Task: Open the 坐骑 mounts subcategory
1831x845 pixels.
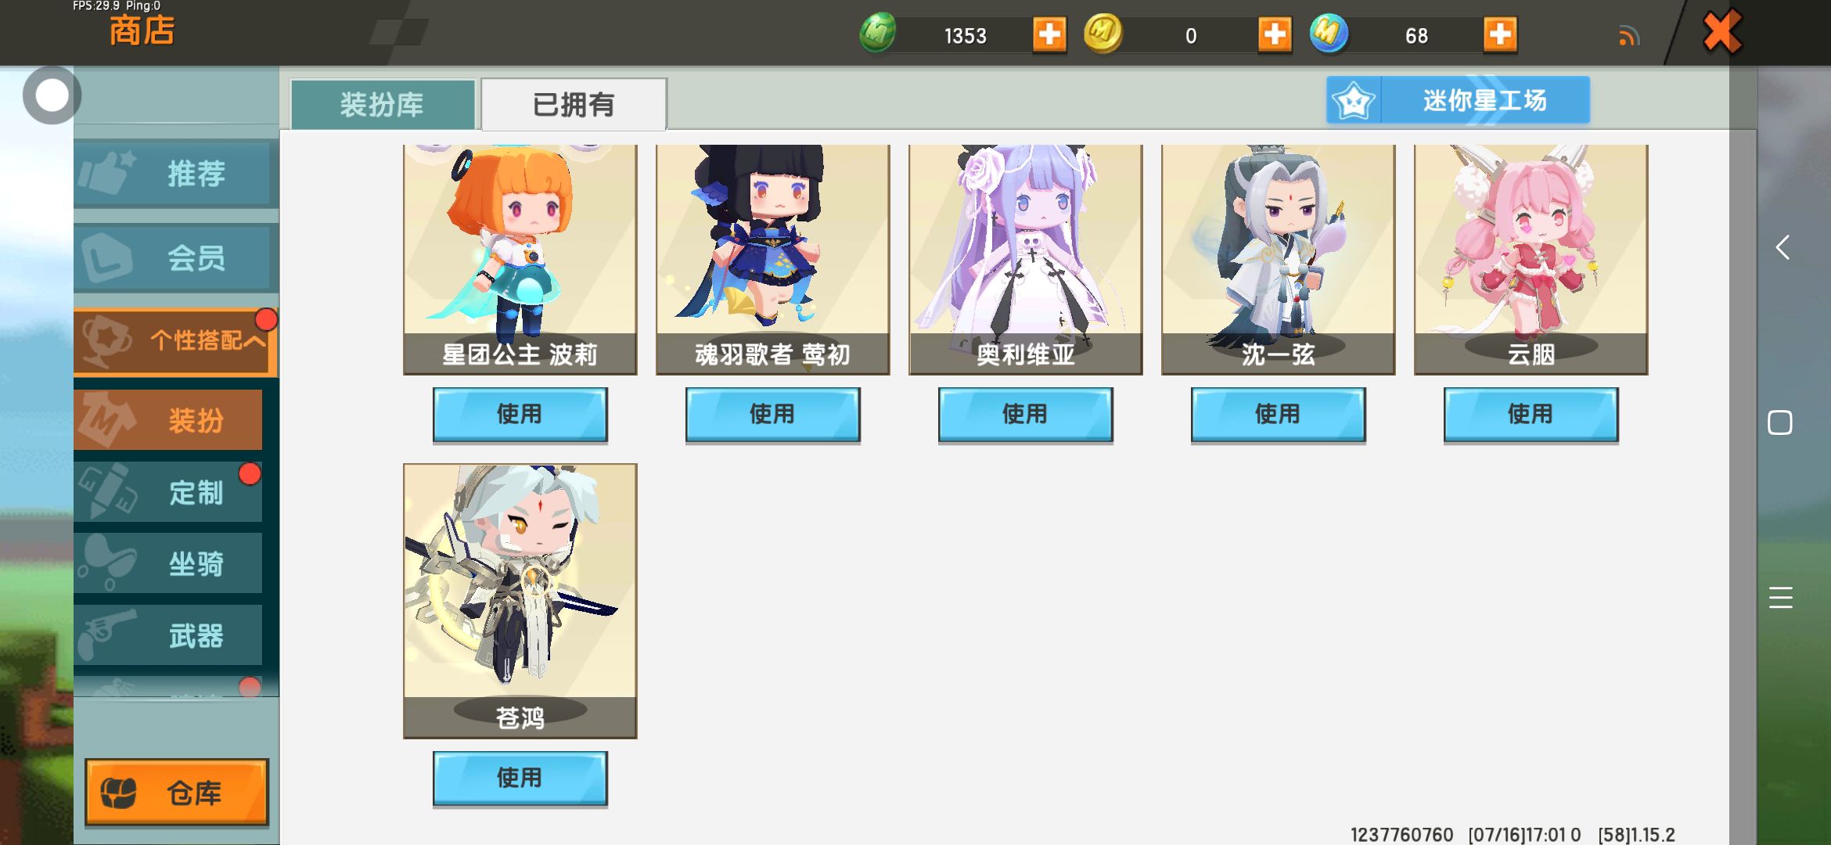Action: click(x=168, y=563)
